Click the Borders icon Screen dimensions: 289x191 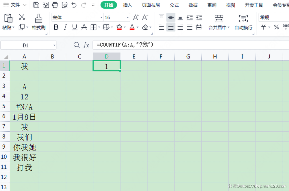pos(93,27)
